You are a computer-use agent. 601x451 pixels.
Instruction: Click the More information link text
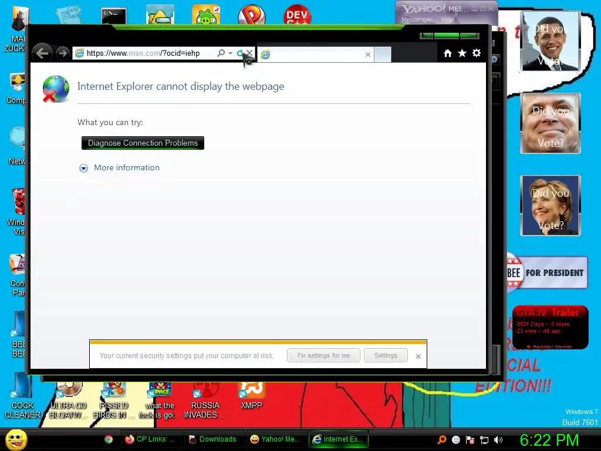point(127,167)
